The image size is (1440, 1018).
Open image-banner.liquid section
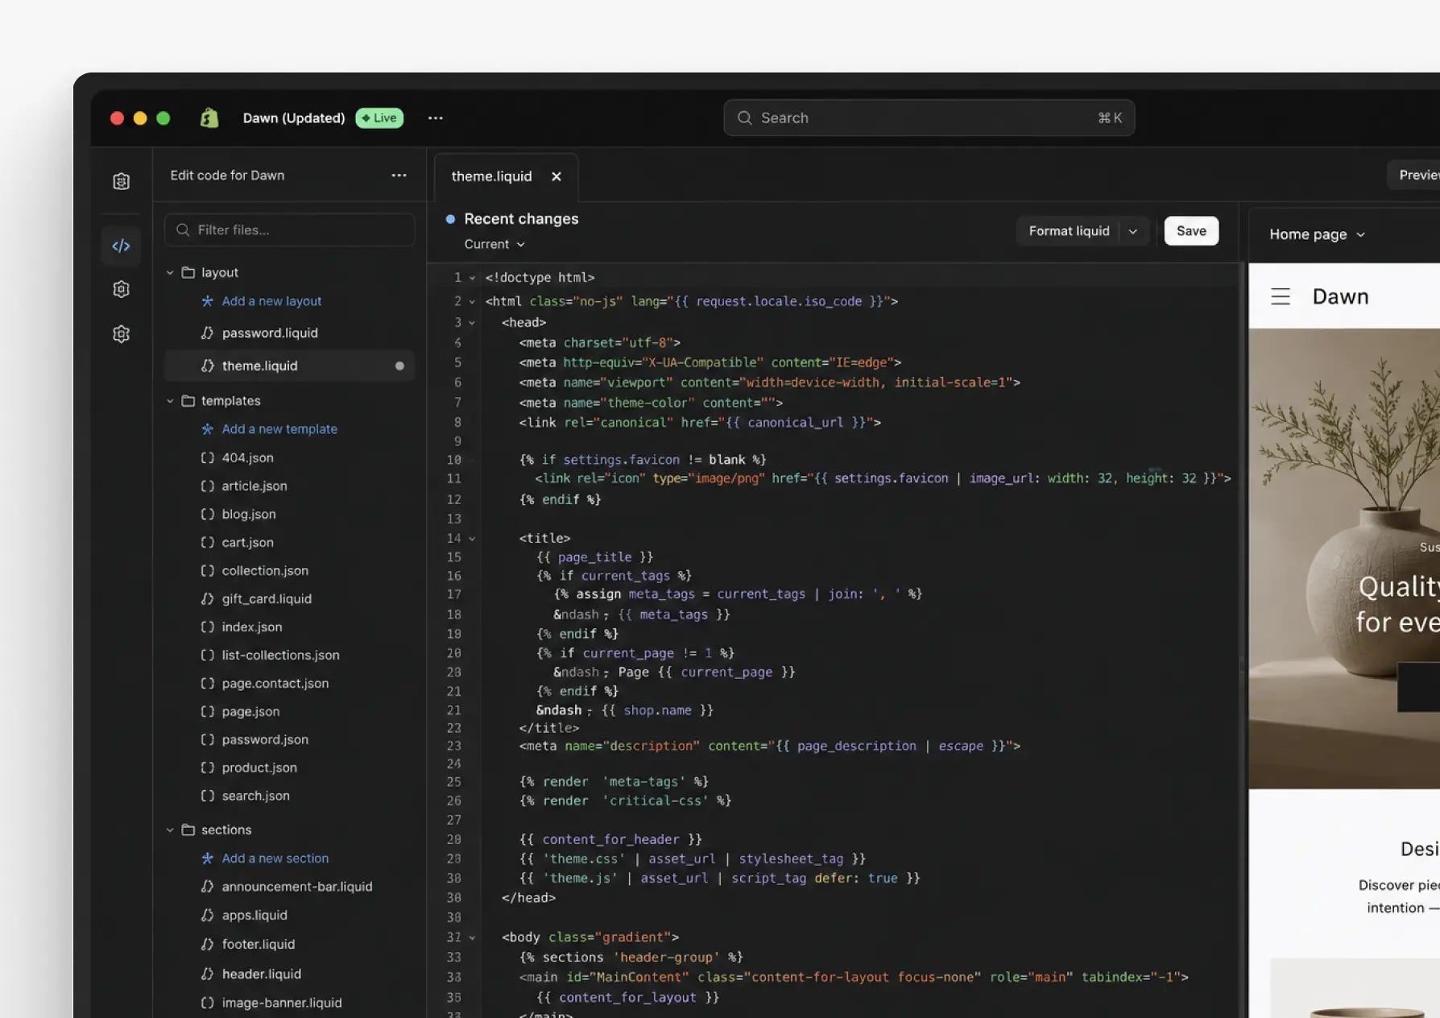[x=282, y=1003]
